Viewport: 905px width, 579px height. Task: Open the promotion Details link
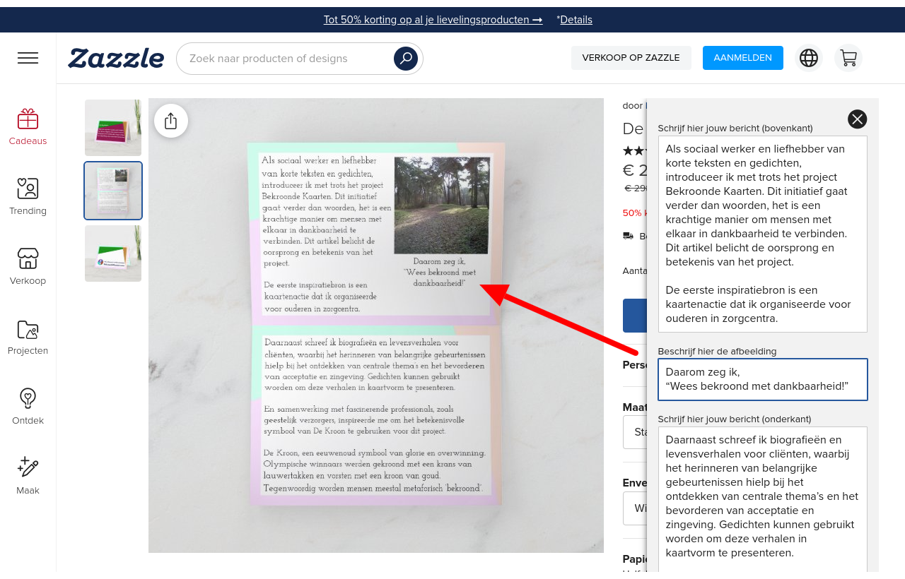tap(576, 20)
